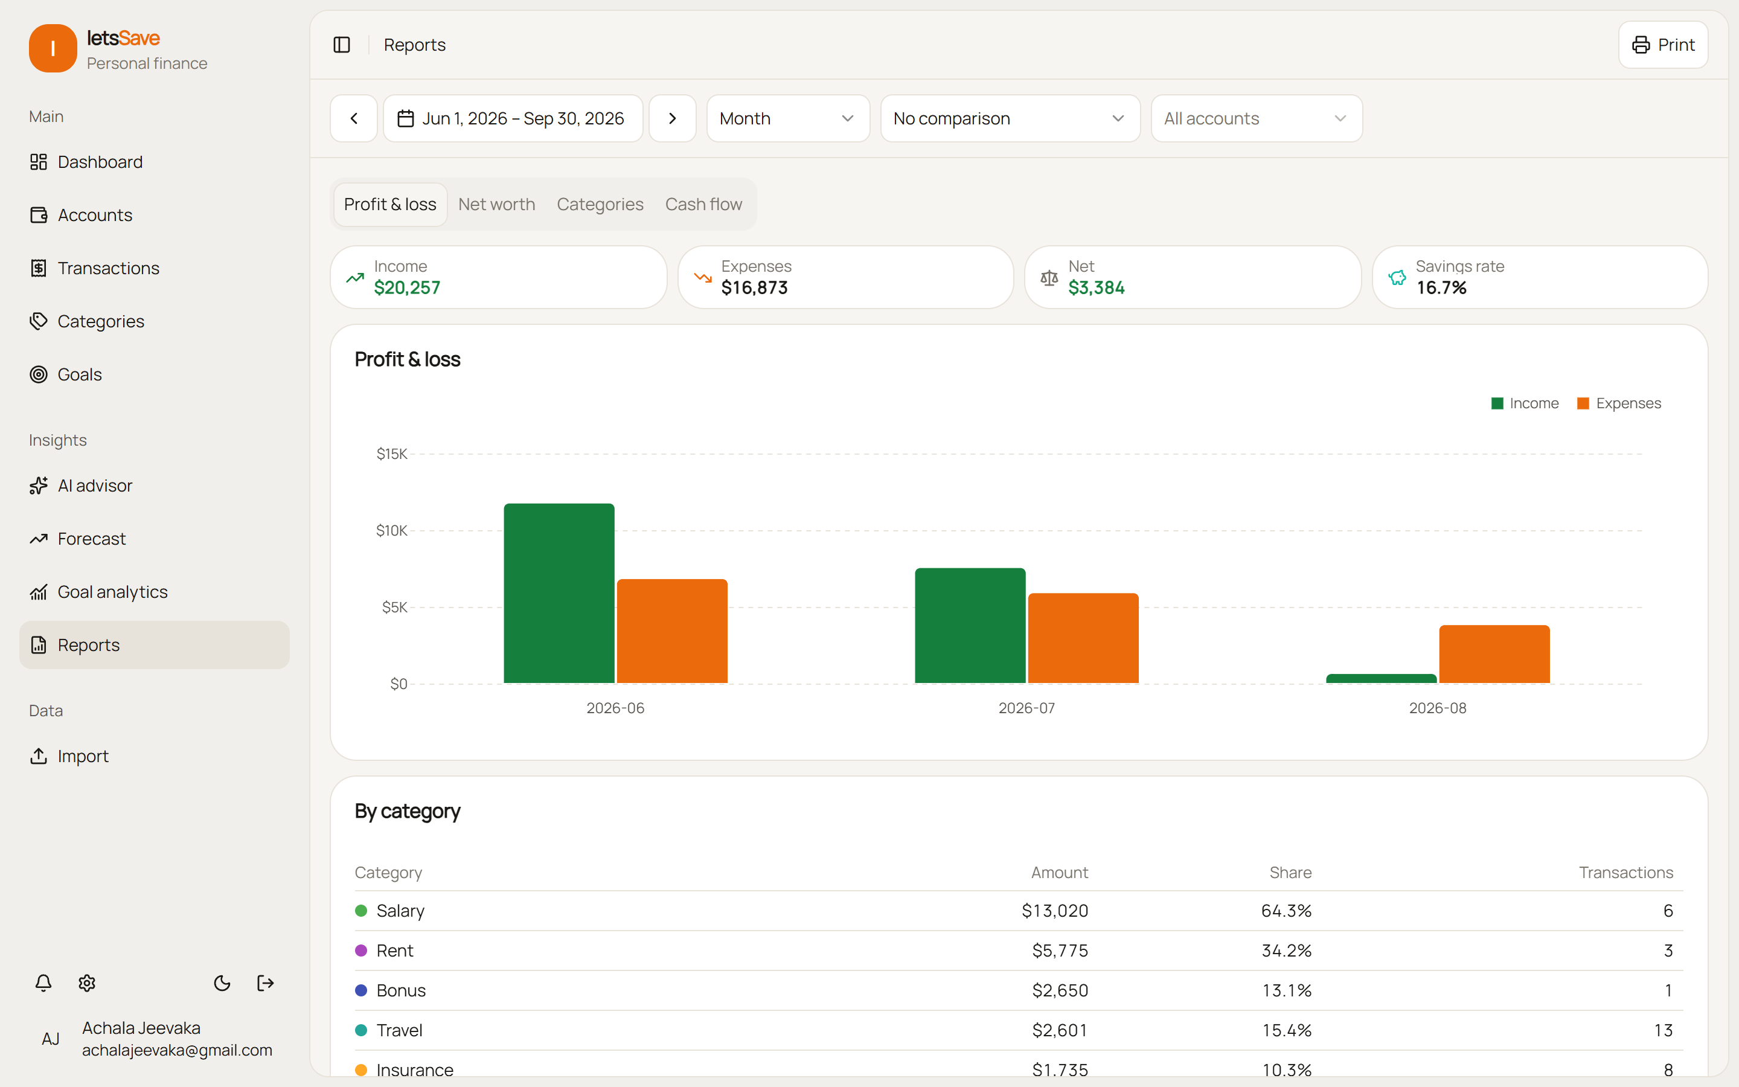The height and width of the screenshot is (1087, 1739).
Task: Click the Amount column header
Action: click(1059, 872)
